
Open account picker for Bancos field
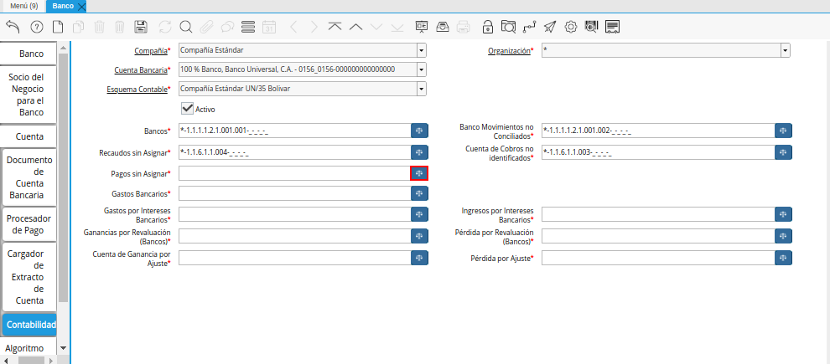[419, 131]
